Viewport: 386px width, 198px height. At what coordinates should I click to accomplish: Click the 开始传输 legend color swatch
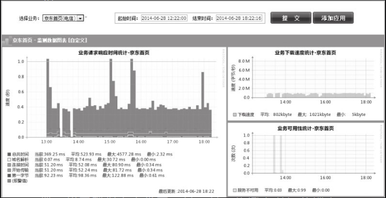click(x=9, y=170)
